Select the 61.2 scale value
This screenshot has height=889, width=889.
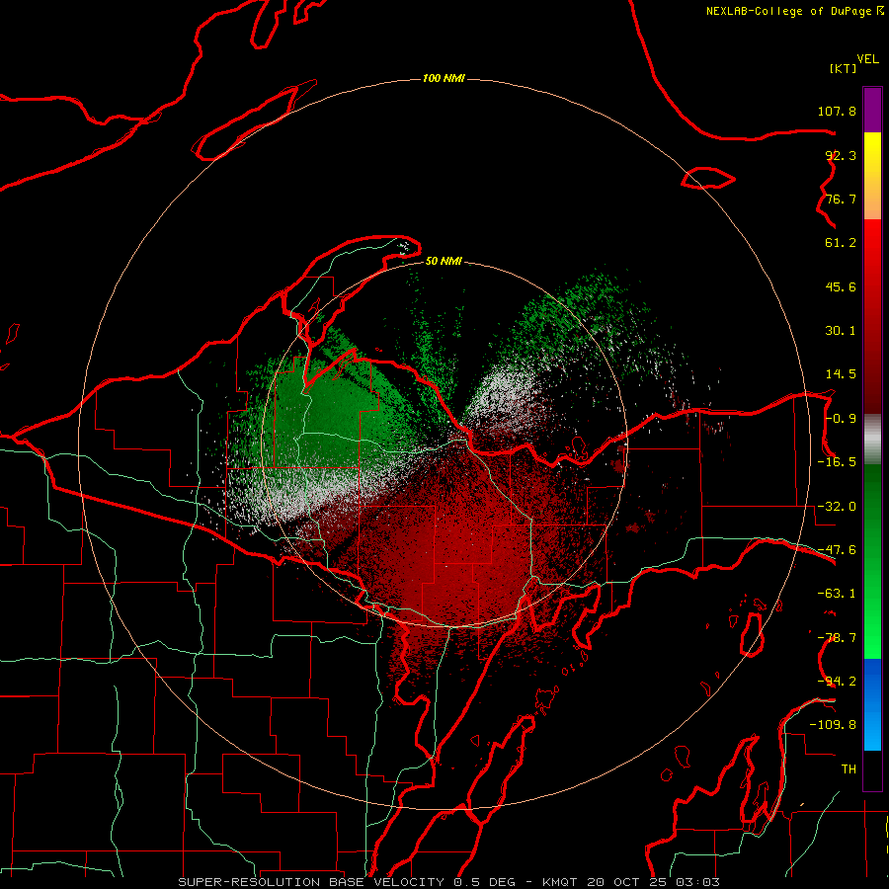[841, 243]
